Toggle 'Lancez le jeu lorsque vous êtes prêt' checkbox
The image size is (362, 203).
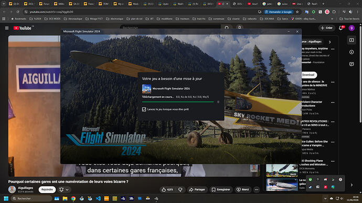[x=144, y=109]
